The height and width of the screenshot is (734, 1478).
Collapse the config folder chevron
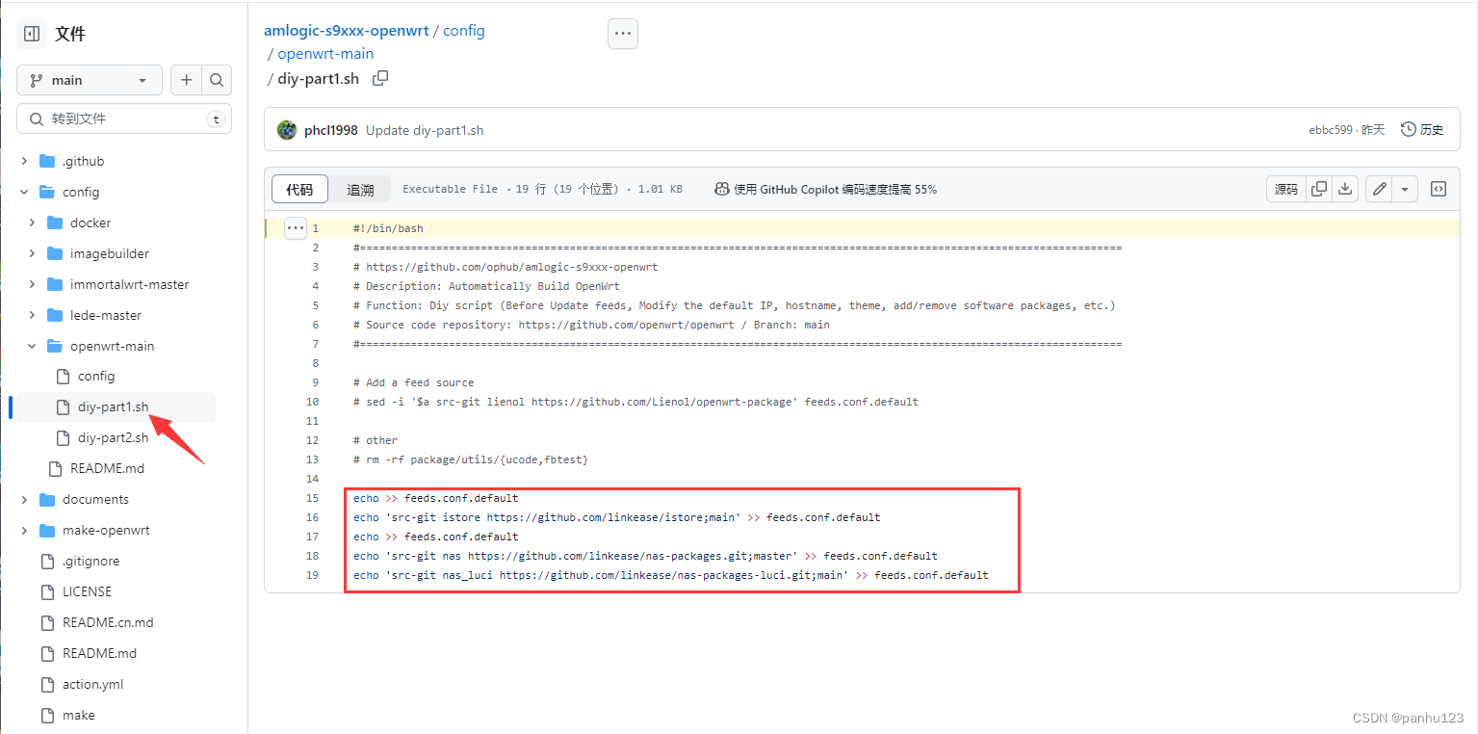(24, 192)
